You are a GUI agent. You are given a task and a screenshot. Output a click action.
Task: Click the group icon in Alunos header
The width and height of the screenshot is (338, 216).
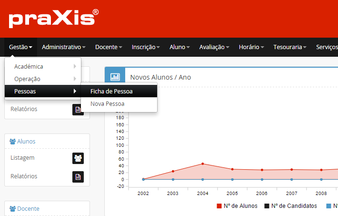[x=13, y=142]
